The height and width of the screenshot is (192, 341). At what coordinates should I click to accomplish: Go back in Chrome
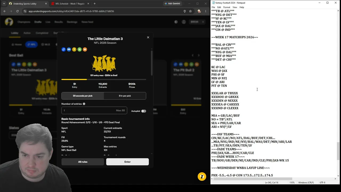click(x=5, y=11)
